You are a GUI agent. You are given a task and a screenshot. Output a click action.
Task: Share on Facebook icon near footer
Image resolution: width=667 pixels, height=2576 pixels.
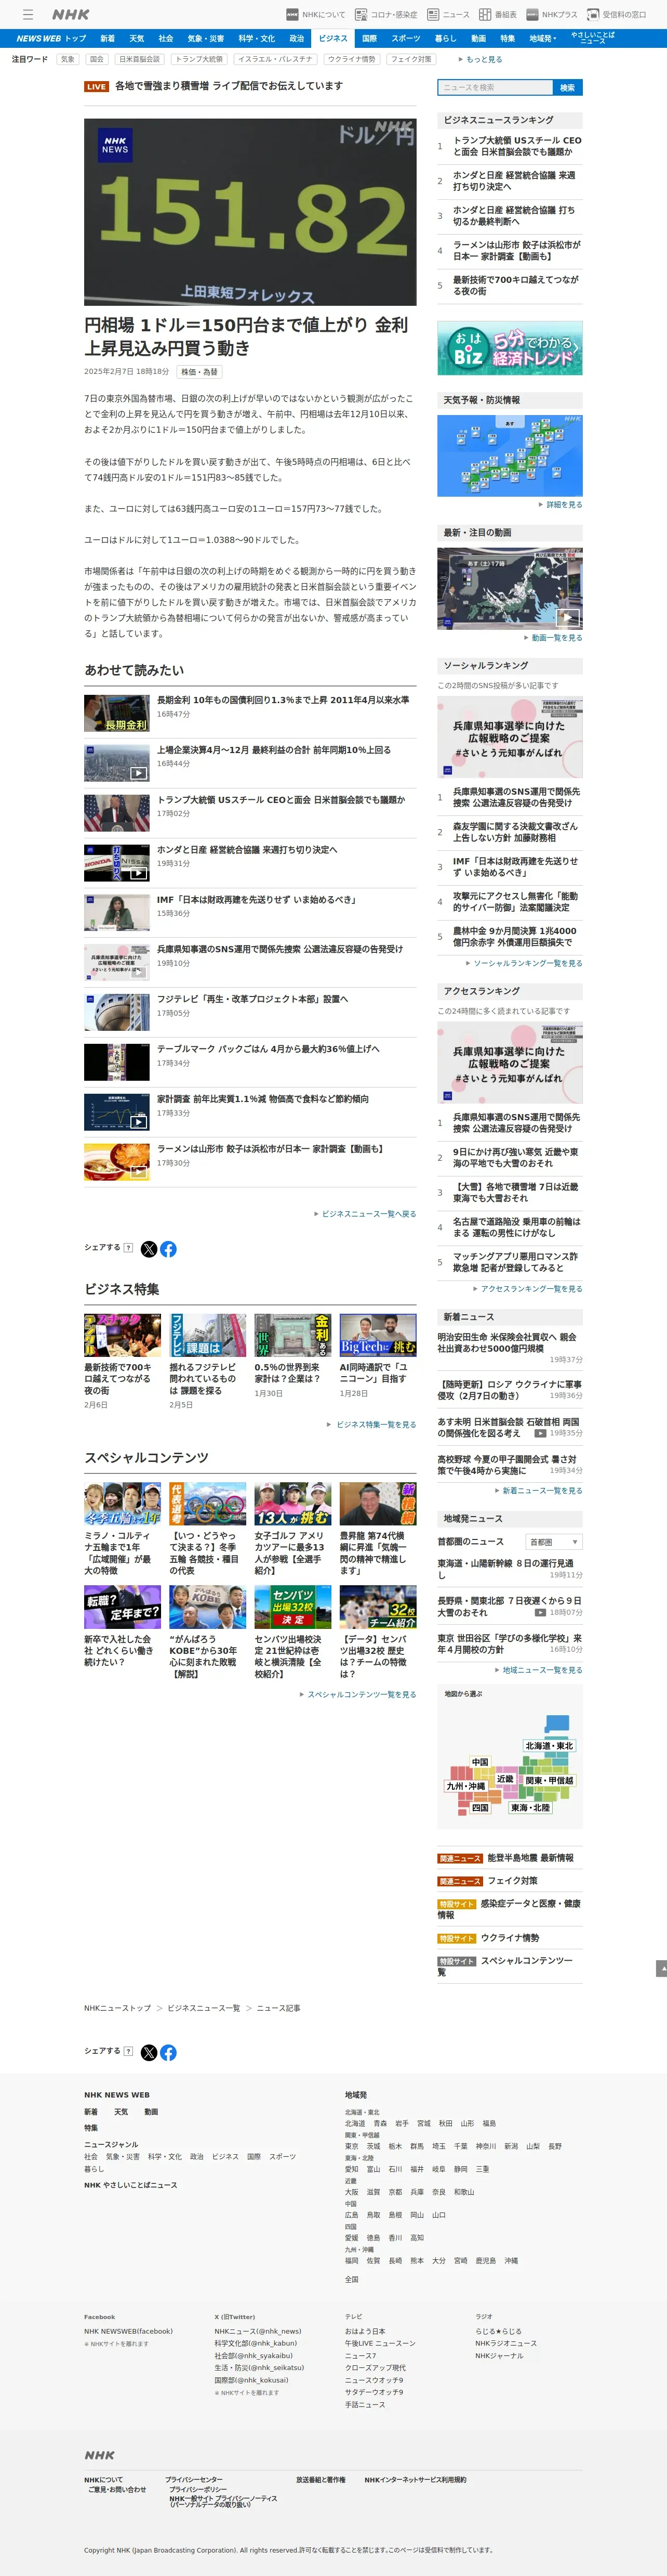(169, 2052)
